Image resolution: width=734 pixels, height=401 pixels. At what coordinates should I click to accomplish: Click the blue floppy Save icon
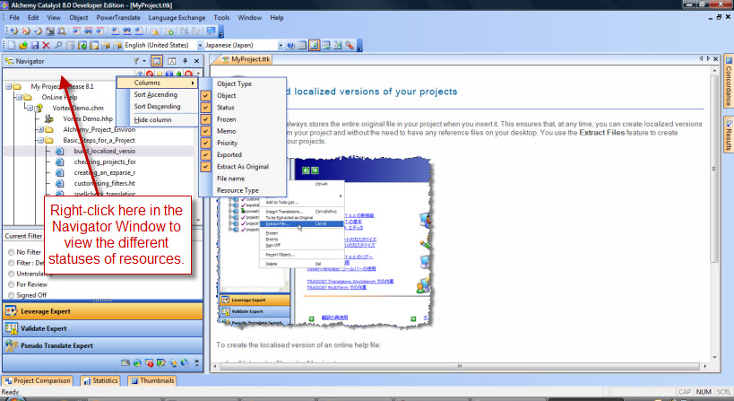[x=35, y=46]
